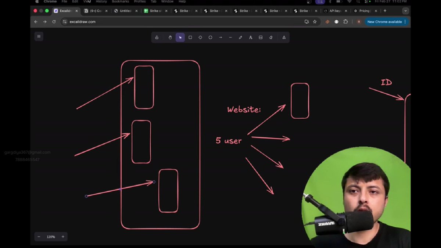Close the Untitled tab
Viewport: 441px width, 248px height.
pyautogui.click(x=136, y=11)
